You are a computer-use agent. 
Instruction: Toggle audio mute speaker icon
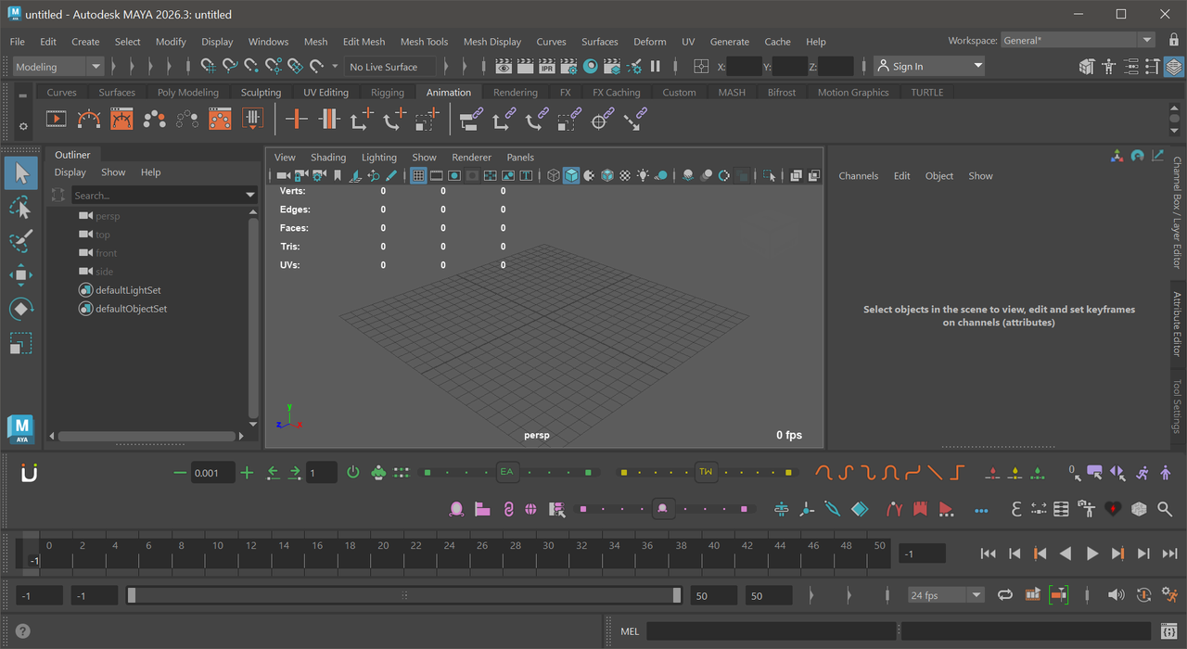1116,594
